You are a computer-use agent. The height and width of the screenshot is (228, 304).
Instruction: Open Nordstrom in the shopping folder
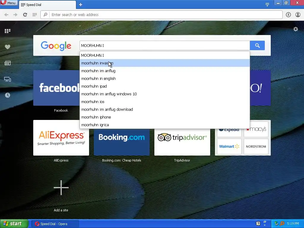pos(256,146)
